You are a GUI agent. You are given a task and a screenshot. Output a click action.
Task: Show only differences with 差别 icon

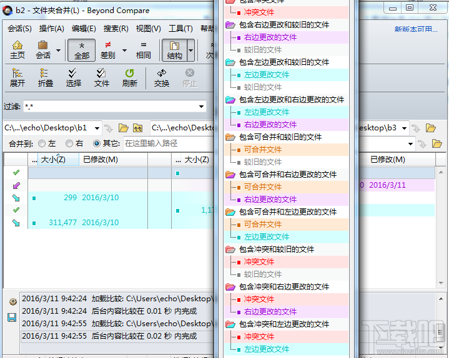pyautogui.click(x=107, y=50)
